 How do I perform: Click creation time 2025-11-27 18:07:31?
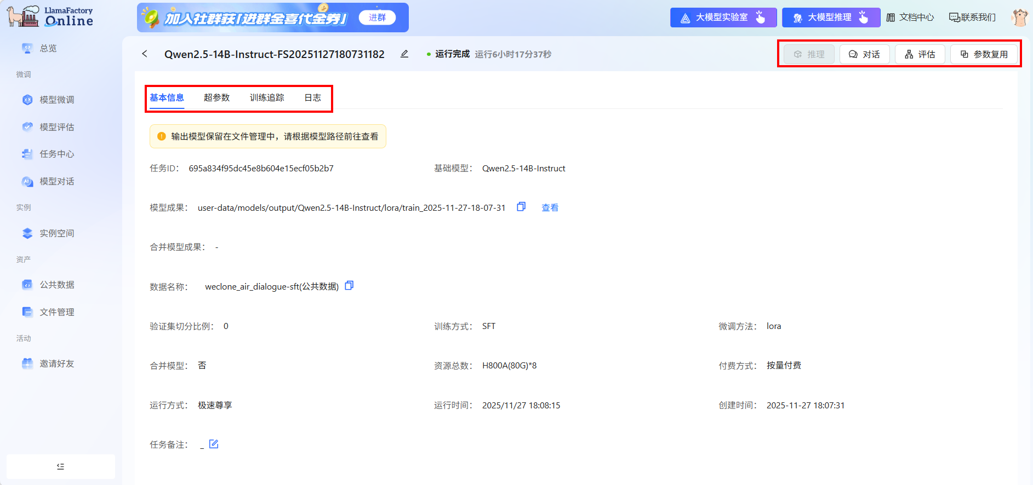(x=805, y=406)
